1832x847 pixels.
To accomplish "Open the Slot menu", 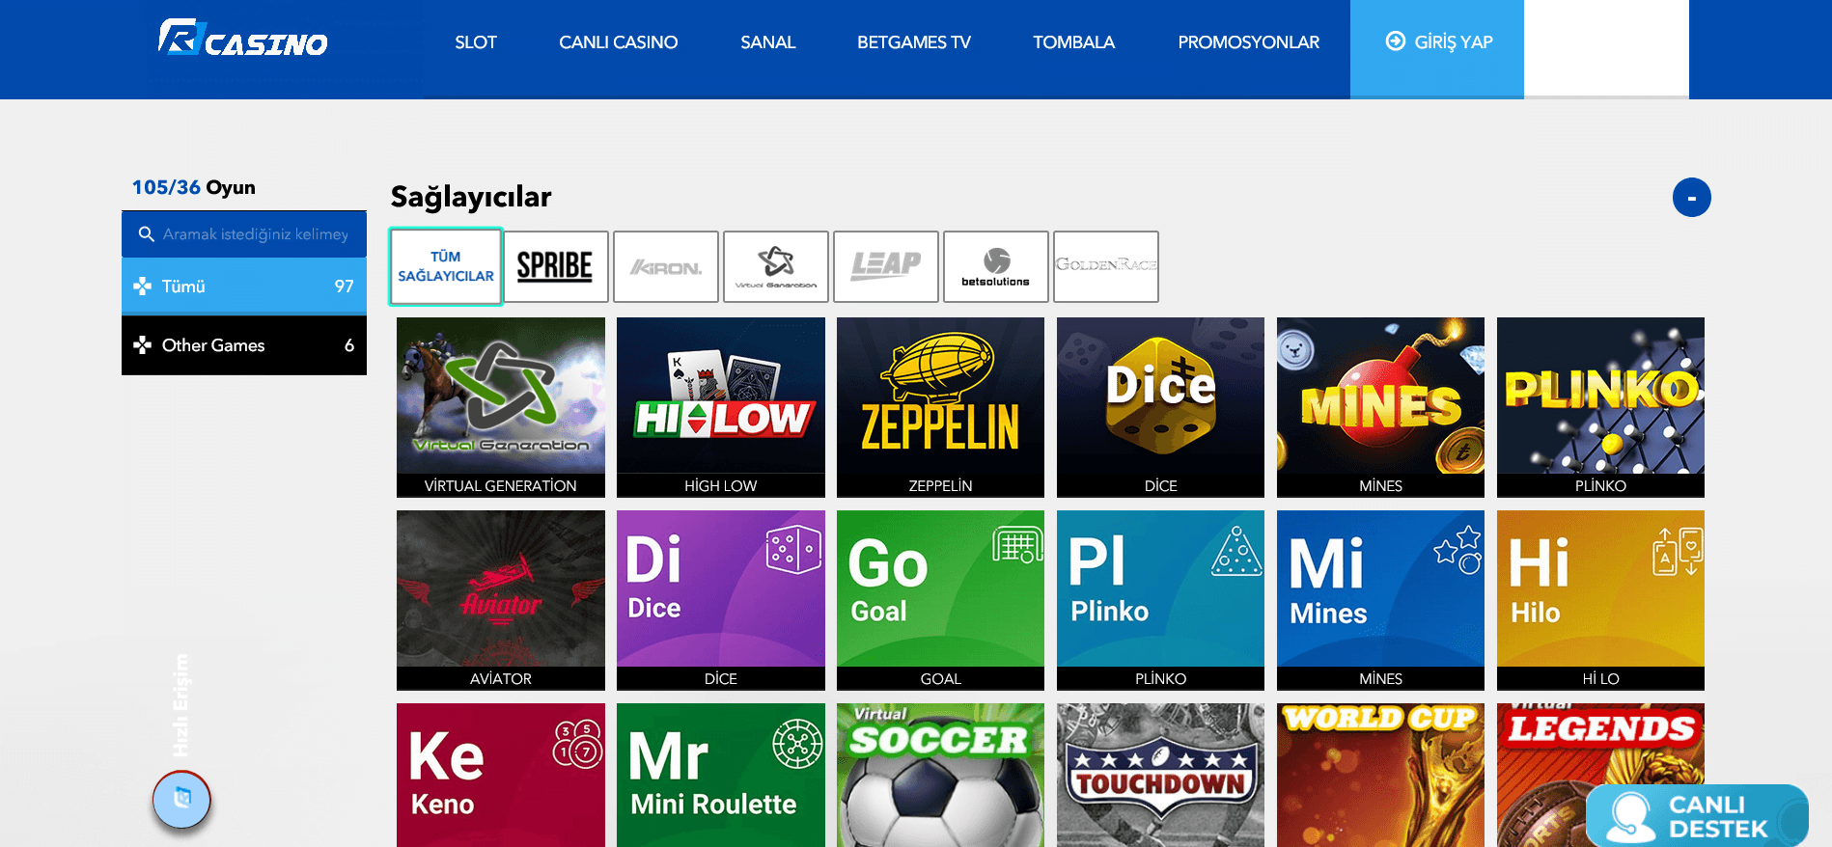I will pos(476,42).
